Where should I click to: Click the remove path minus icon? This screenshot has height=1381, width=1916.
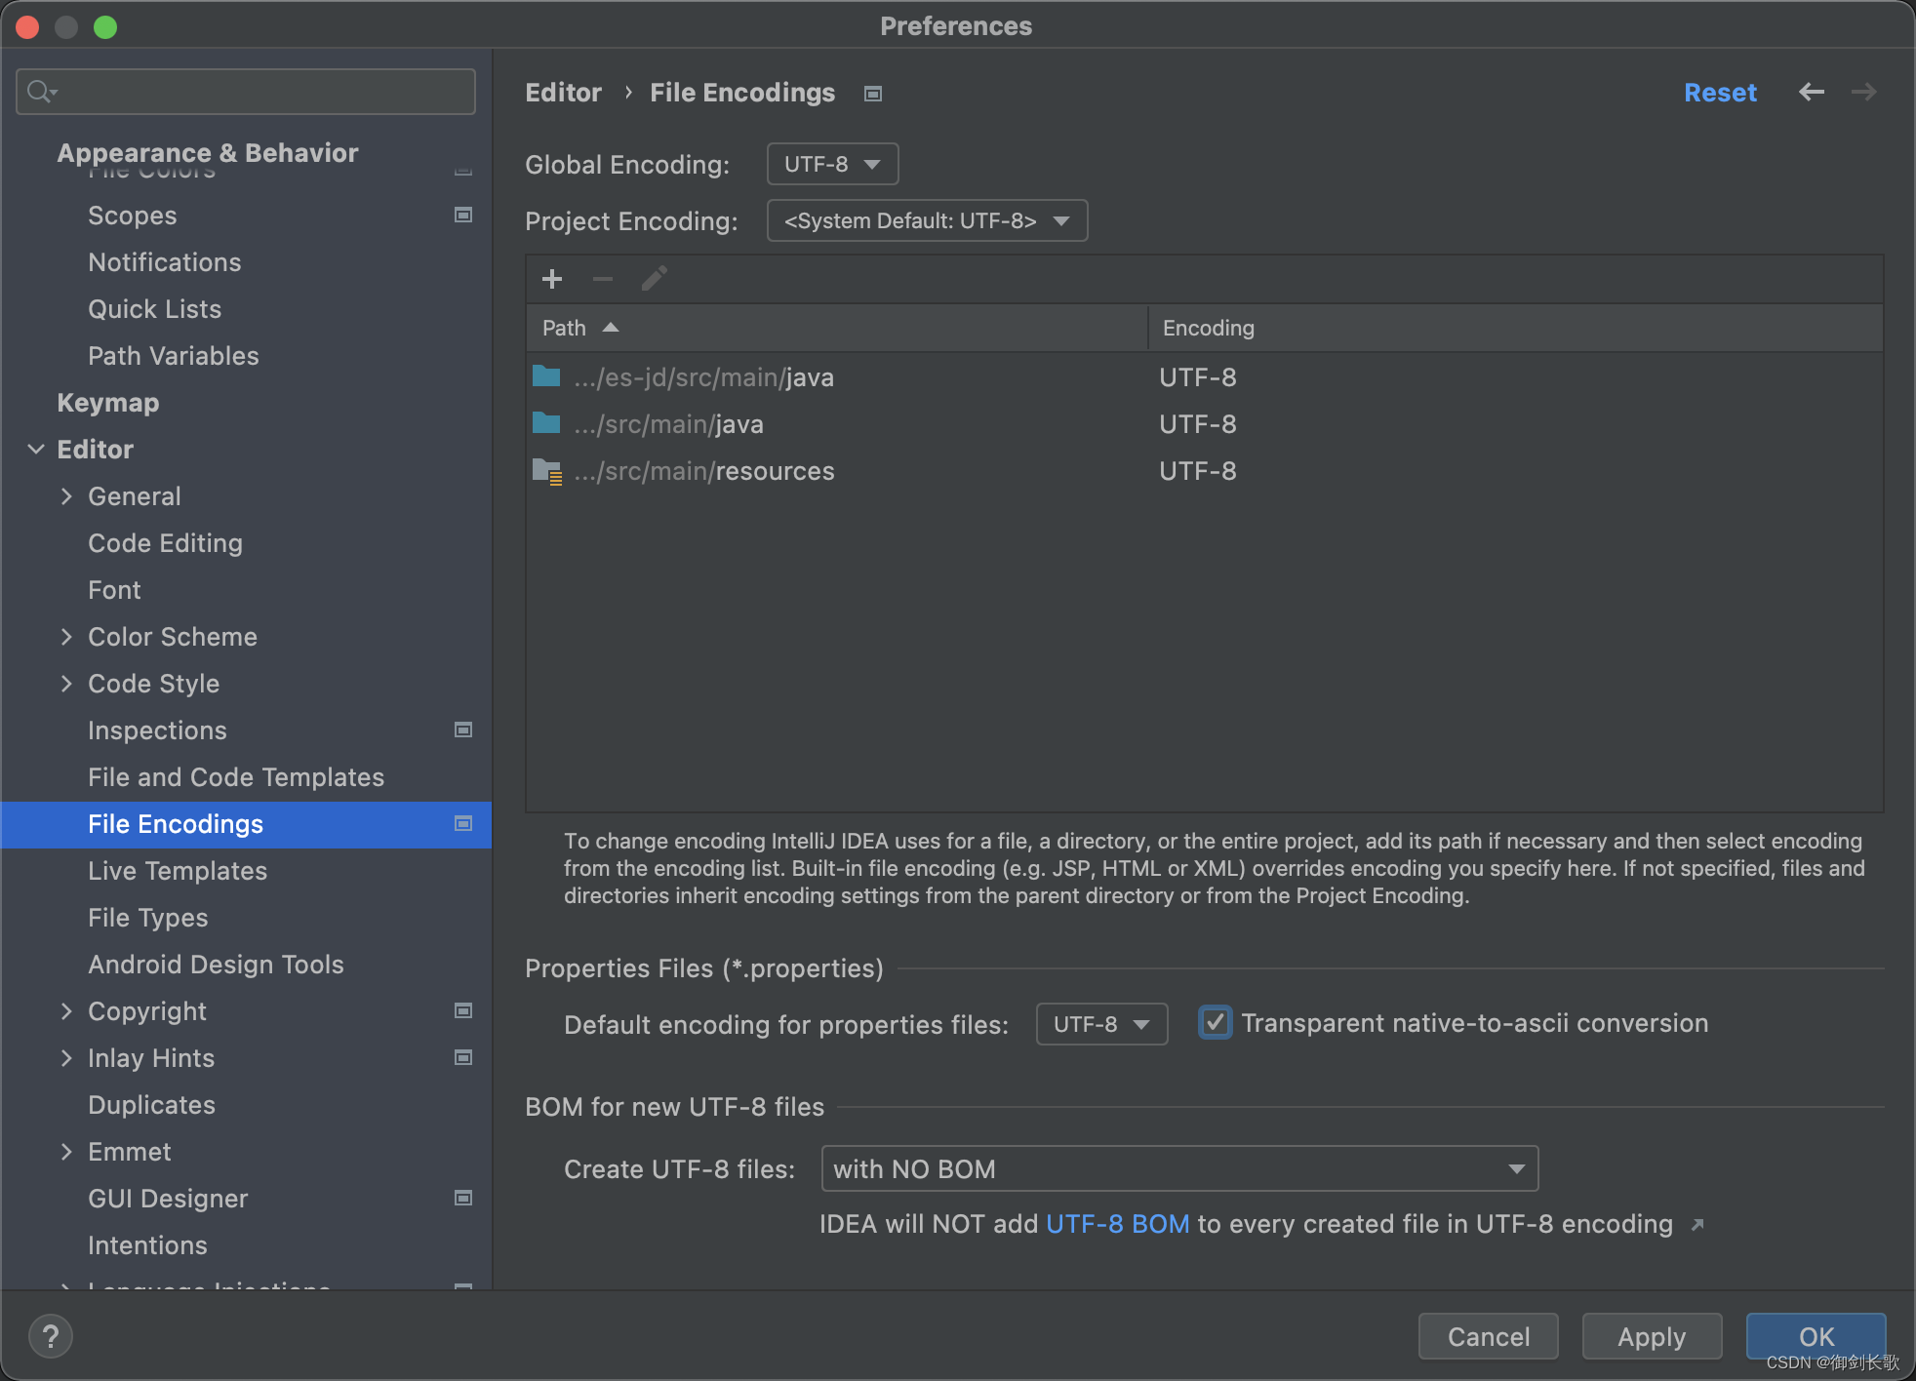(x=603, y=279)
